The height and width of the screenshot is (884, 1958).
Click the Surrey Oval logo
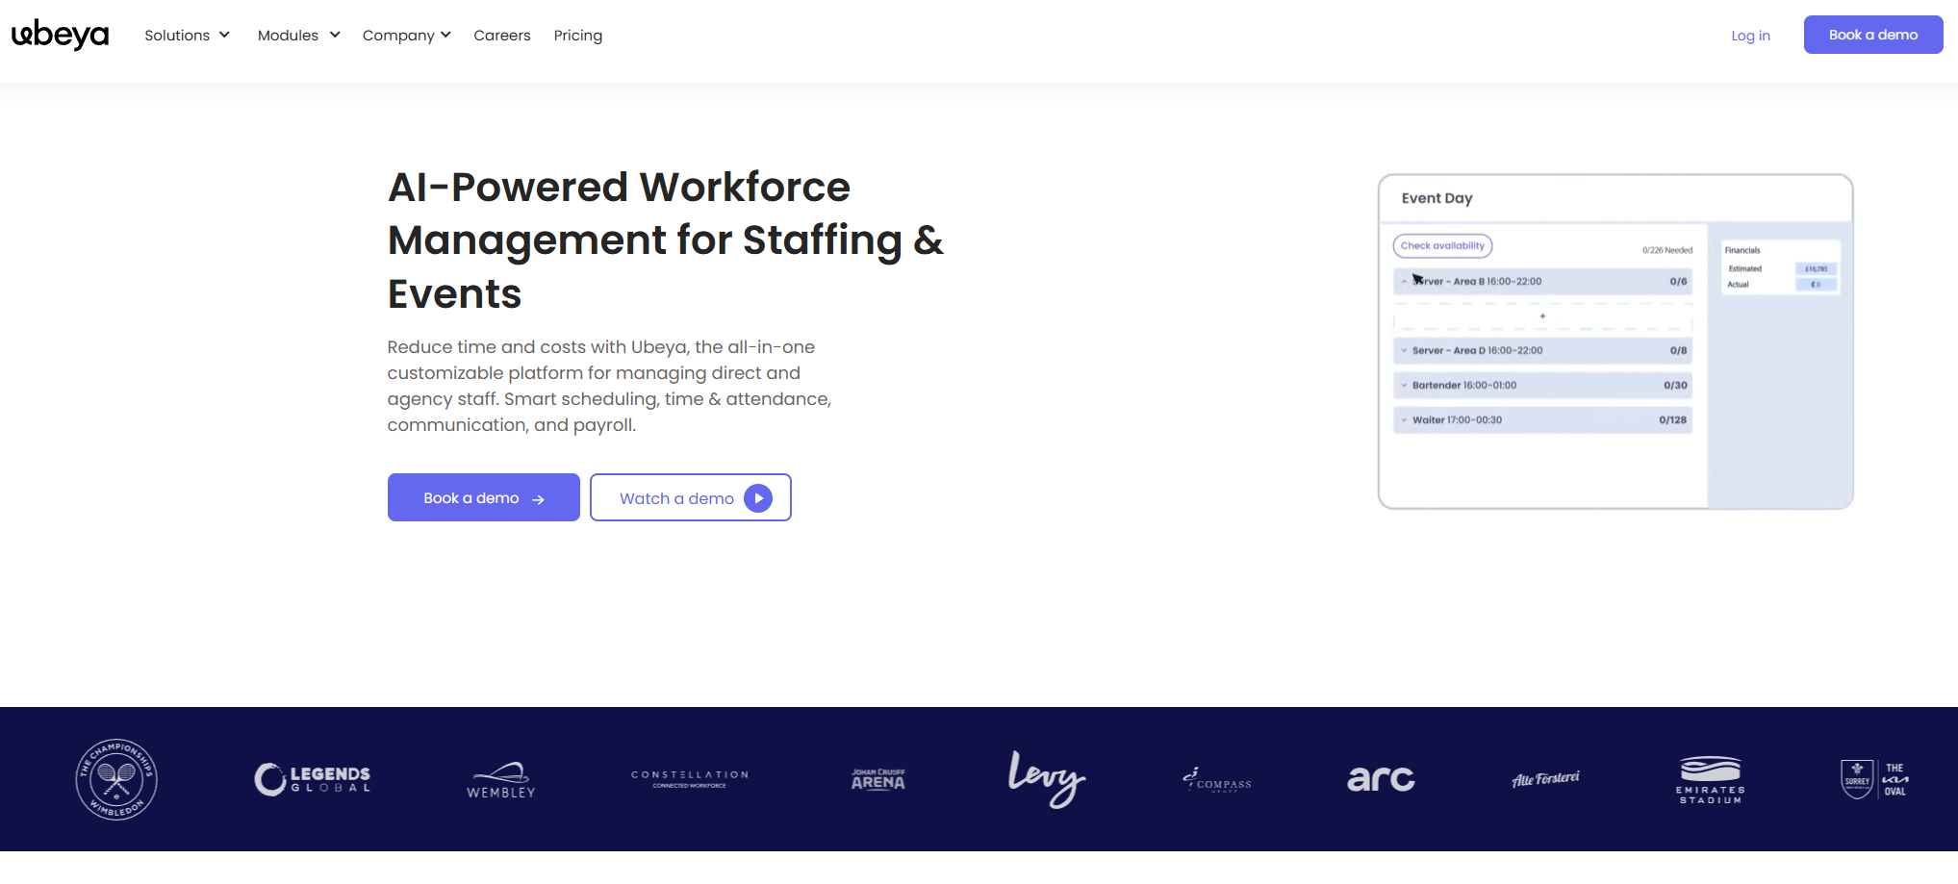1874,779
